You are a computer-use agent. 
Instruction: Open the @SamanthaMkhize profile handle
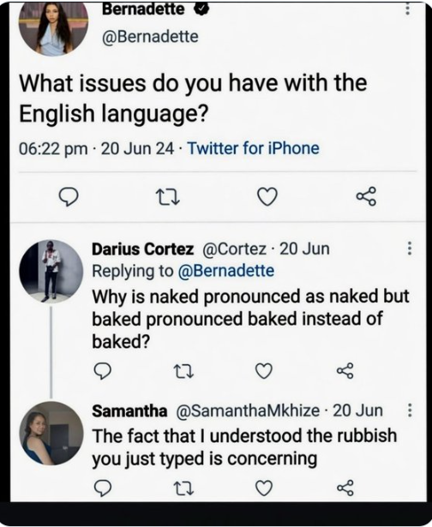[248, 410]
